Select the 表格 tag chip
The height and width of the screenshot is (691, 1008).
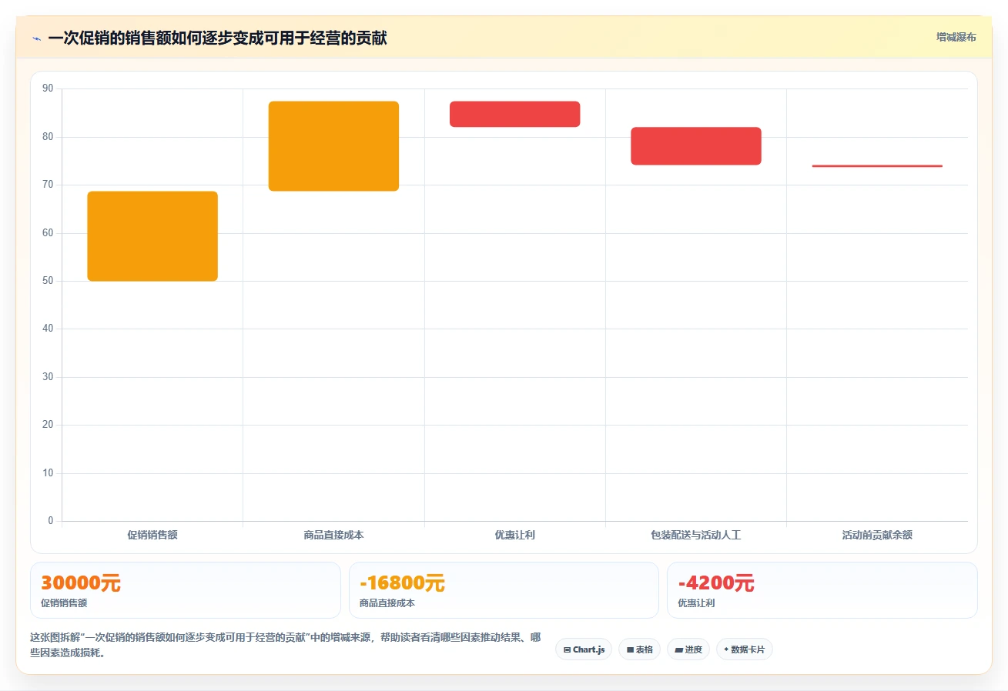pyautogui.click(x=639, y=649)
